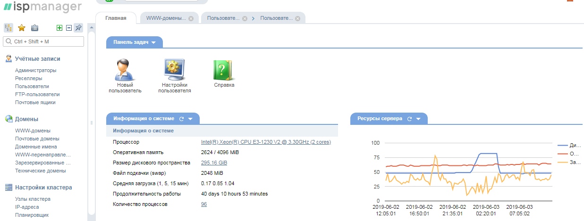The height and width of the screenshot is (221, 584).
Task: Refresh the Информация о системе block
Action: [x=181, y=119]
